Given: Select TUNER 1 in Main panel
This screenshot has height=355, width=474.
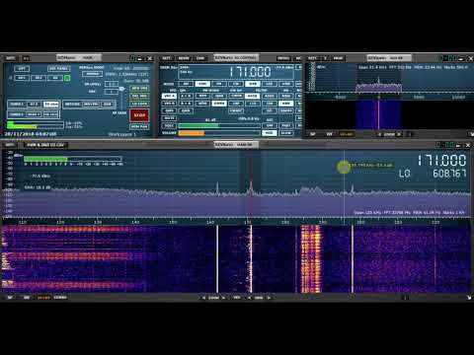Looking at the screenshot, I should tap(17, 105).
